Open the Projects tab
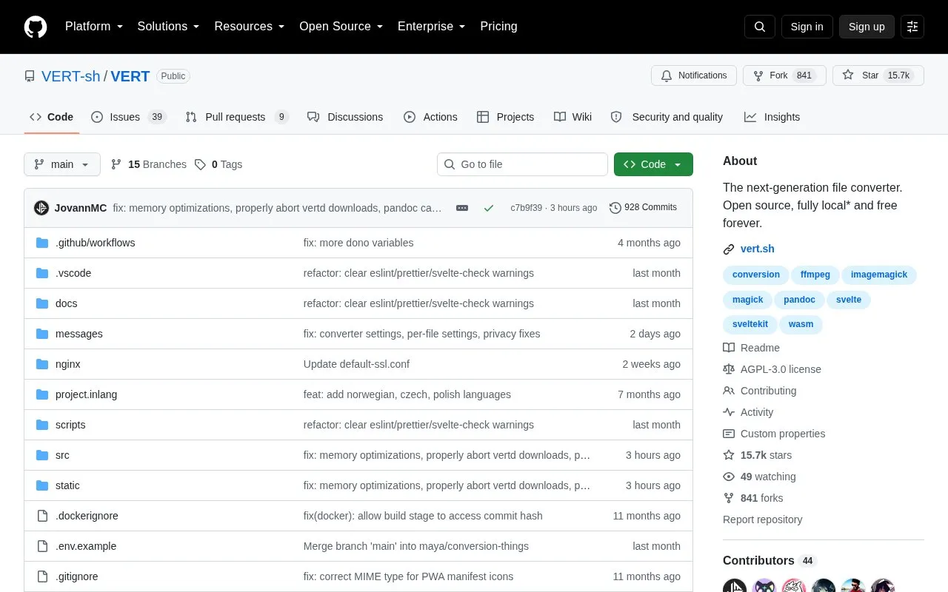Image resolution: width=948 pixels, height=592 pixels. (505, 117)
